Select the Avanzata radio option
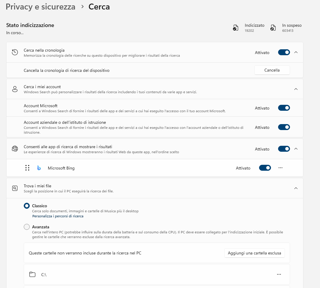The width and height of the screenshot is (320, 288). pos(27,227)
